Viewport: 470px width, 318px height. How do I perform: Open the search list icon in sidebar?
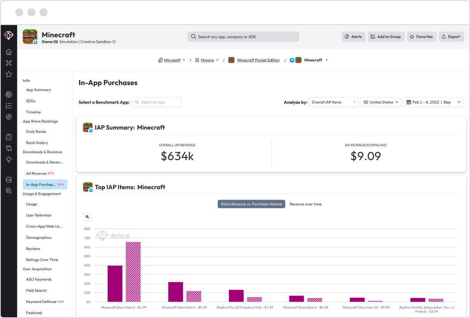coord(9,191)
